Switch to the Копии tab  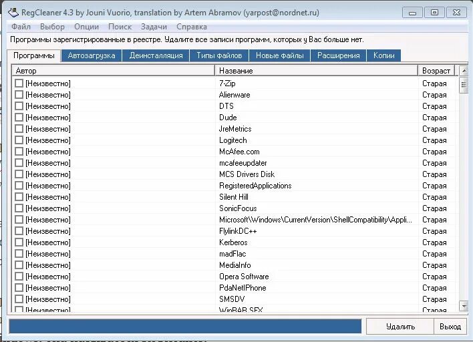tap(383, 56)
